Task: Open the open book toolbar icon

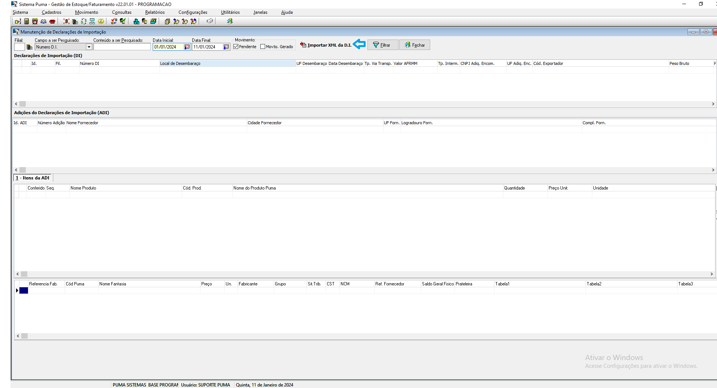Action: coord(44,21)
